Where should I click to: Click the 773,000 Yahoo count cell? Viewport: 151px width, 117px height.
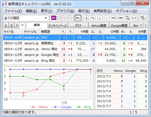click(x=82, y=61)
